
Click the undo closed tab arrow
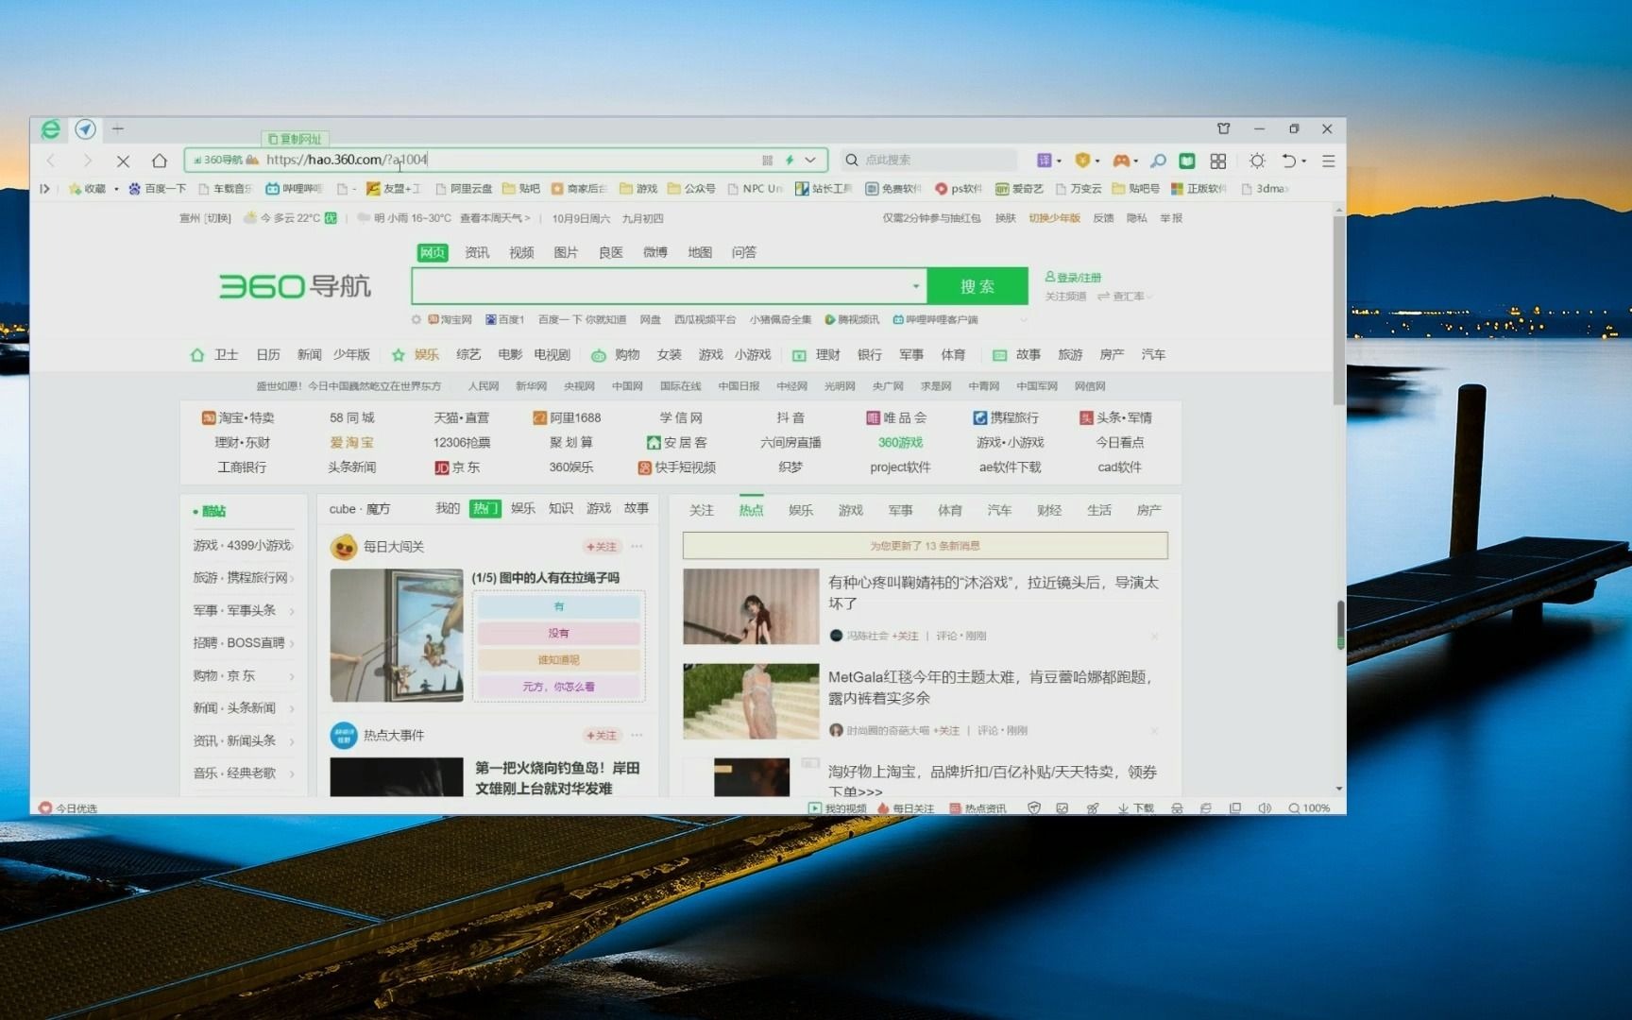click(1289, 161)
